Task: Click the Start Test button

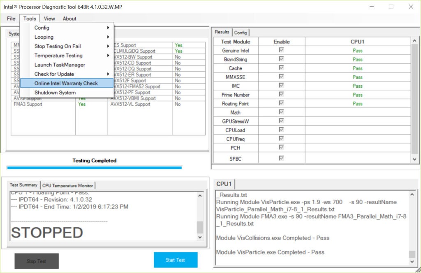Action: click(x=176, y=260)
